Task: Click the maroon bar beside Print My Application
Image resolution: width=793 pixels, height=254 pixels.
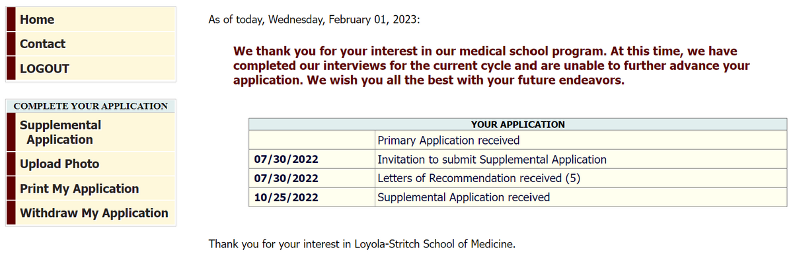Action: click(11, 189)
